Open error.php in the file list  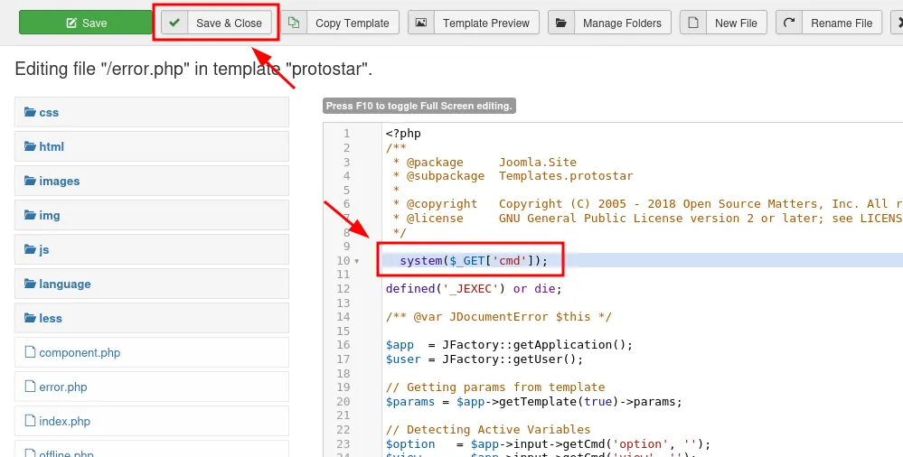tap(152, 387)
